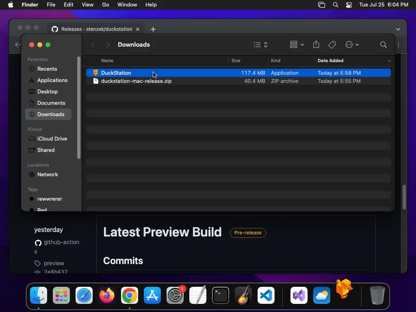416x312 pixels.
Task: Search in the Finder window
Action: (x=383, y=45)
